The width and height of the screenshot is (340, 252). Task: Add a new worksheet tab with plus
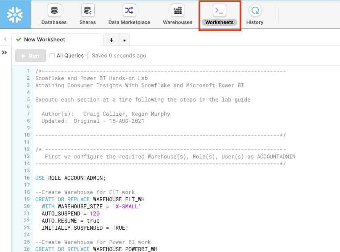coord(111,40)
